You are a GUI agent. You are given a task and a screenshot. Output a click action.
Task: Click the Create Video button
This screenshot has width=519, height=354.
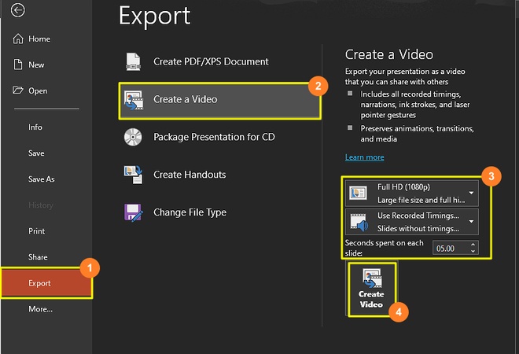372,289
